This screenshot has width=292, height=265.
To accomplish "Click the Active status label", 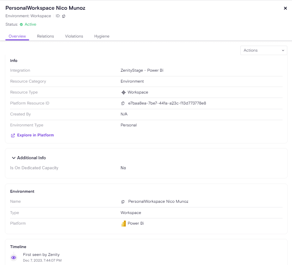I will pos(30,24).
